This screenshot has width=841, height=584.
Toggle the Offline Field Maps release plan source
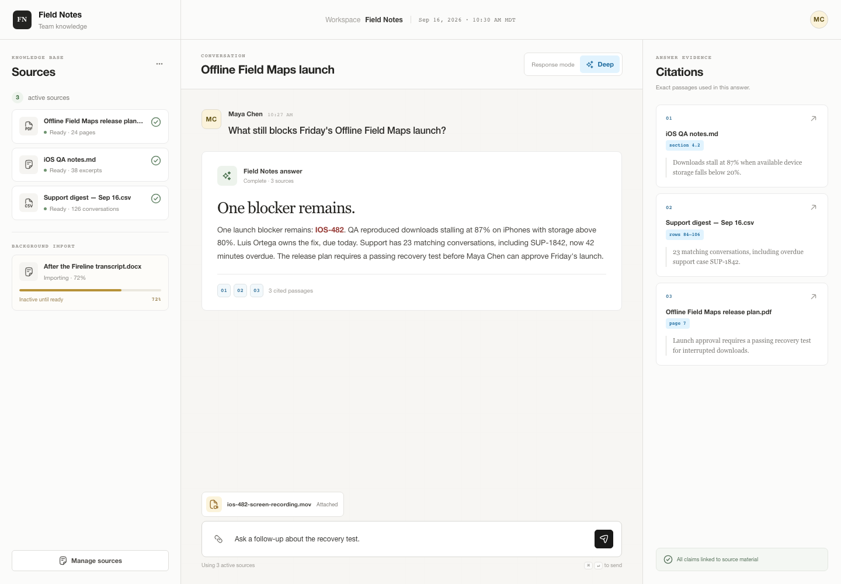click(x=156, y=122)
